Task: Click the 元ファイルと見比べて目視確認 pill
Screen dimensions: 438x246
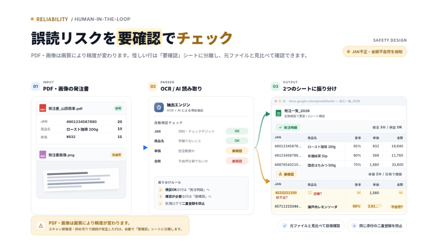Action: click(x=311, y=226)
